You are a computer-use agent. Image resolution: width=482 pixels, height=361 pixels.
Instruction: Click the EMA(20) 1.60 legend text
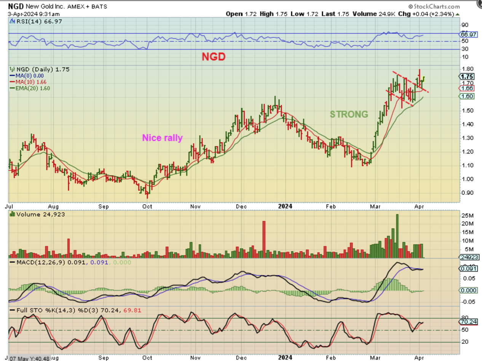click(33, 88)
